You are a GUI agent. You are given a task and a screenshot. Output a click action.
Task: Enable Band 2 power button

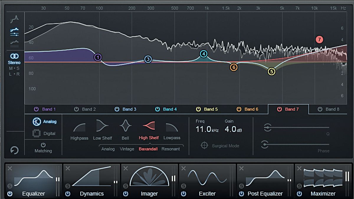77,109
